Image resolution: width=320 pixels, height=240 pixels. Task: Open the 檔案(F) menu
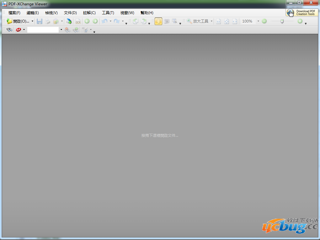pos(14,13)
